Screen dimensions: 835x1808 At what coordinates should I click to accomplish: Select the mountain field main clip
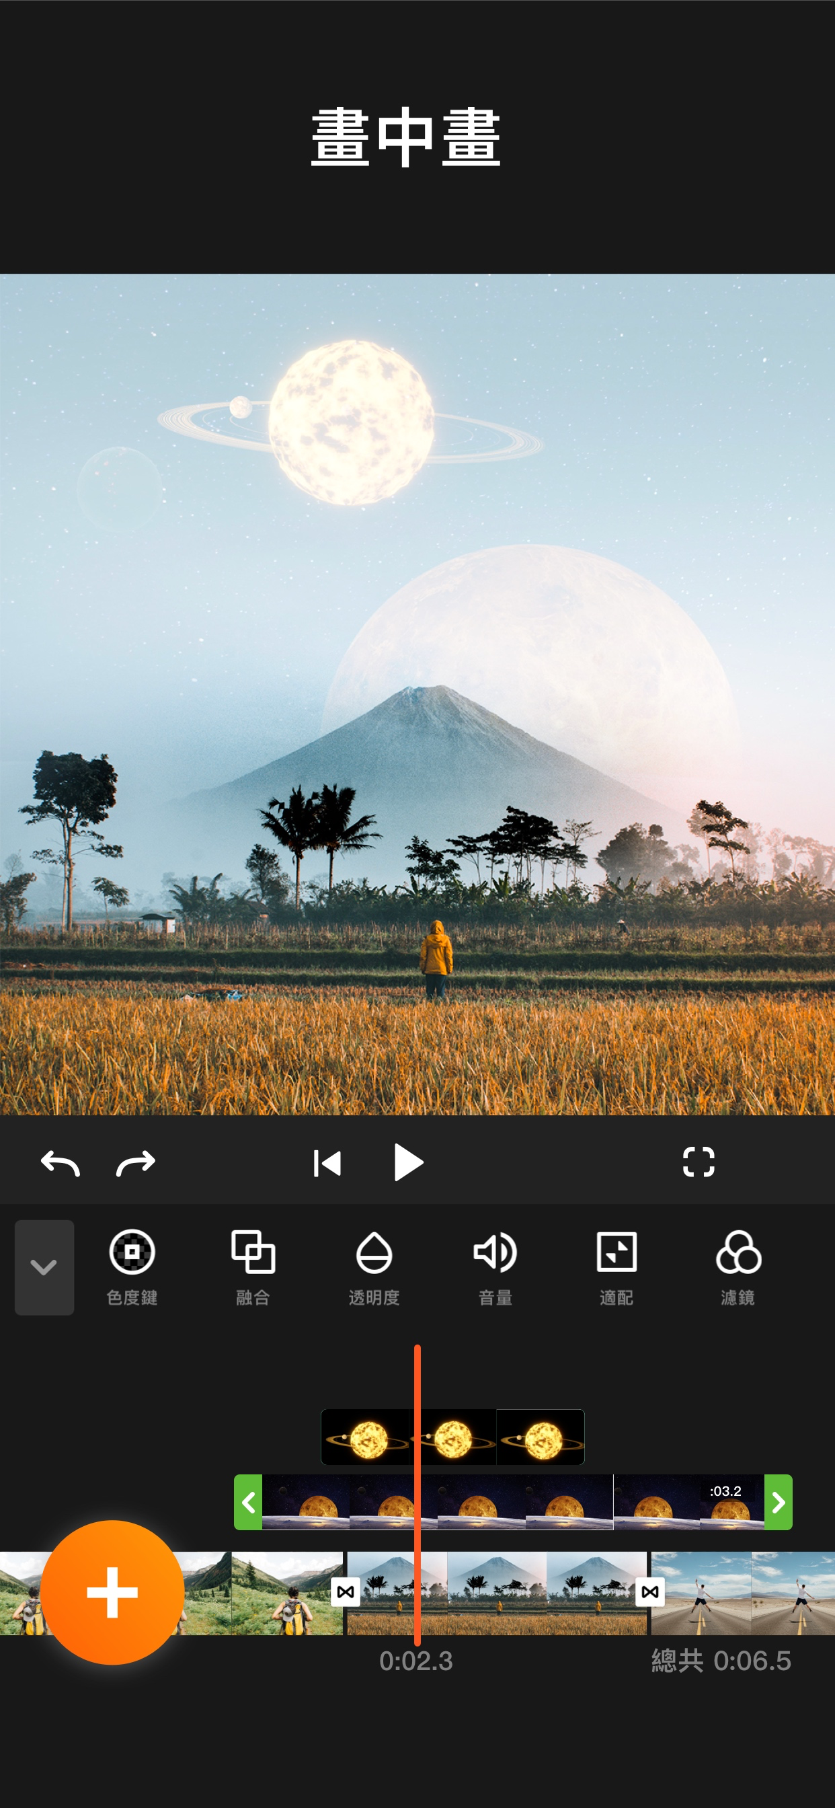pos(497,1593)
